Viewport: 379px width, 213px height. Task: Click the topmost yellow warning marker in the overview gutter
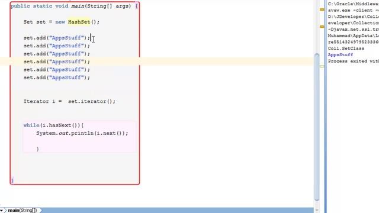pyautogui.click(x=322, y=9)
